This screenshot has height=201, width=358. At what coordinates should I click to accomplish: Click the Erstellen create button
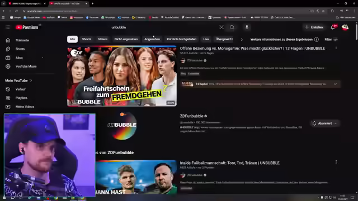(314, 27)
